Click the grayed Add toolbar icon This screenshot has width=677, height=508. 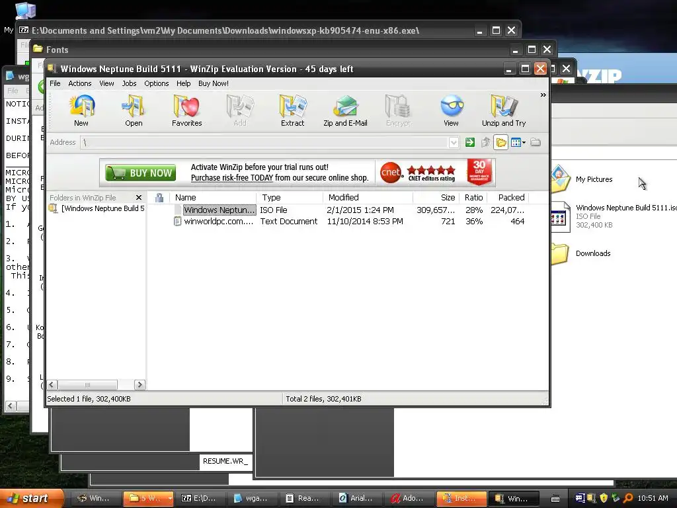[239, 110]
